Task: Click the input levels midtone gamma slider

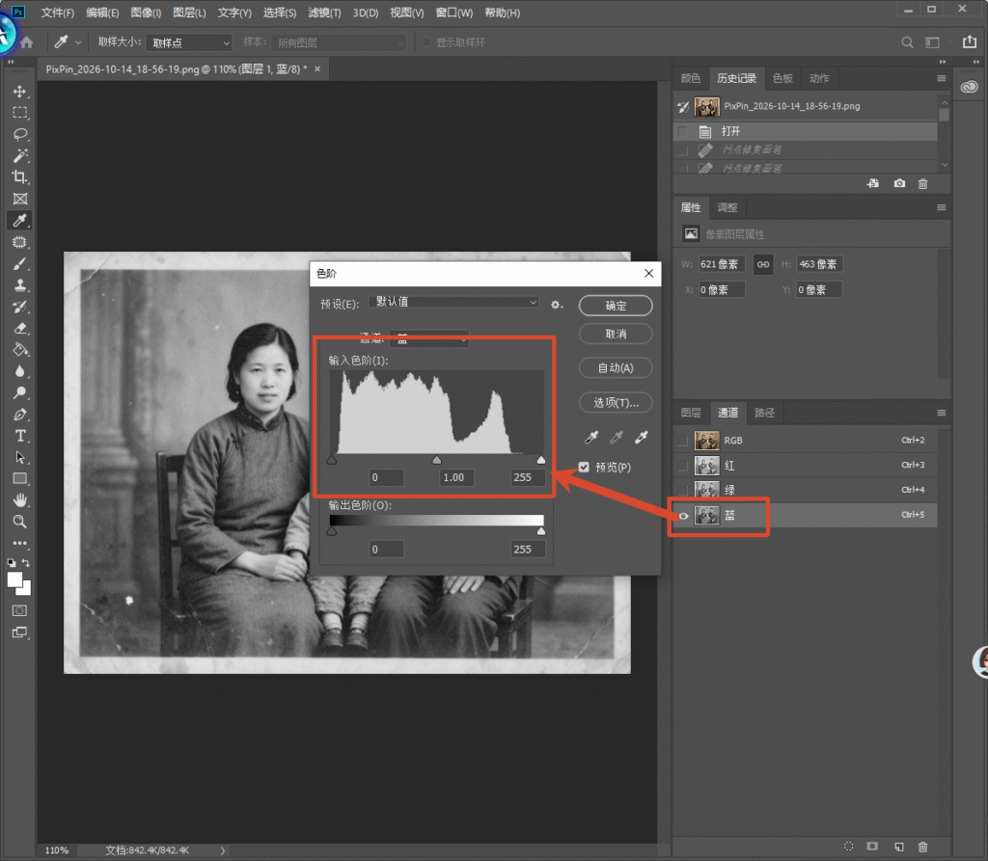Action: coord(437,461)
